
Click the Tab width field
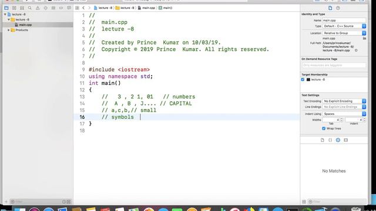coord(331,120)
